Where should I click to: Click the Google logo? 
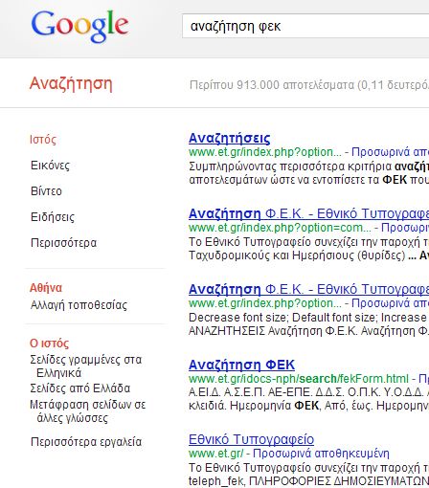pos(79,26)
